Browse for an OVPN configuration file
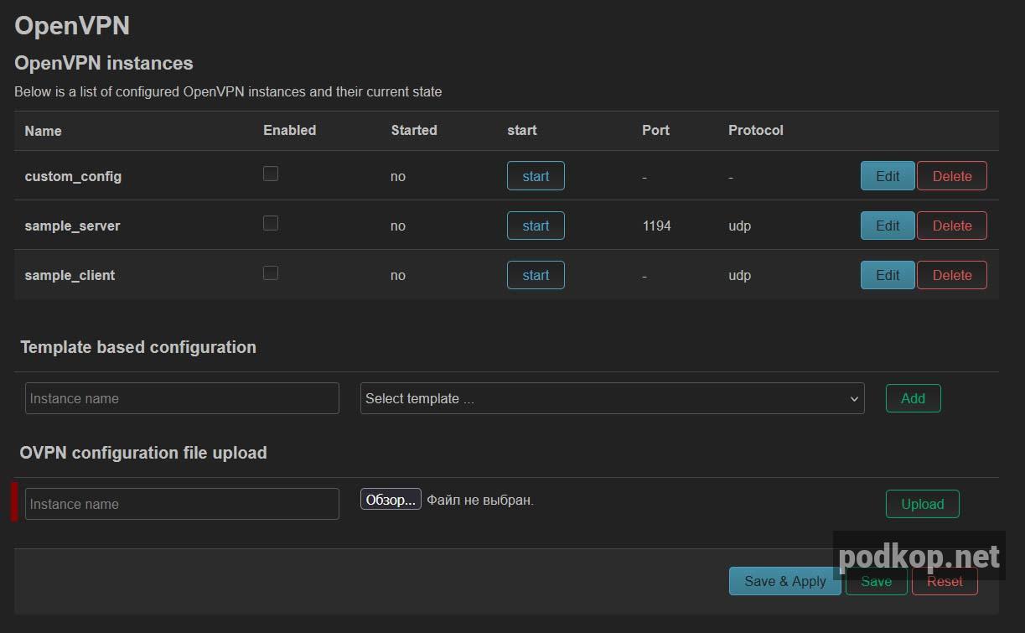Image resolution: width=1025 pixels, height=633 pixels. point(391,499)
